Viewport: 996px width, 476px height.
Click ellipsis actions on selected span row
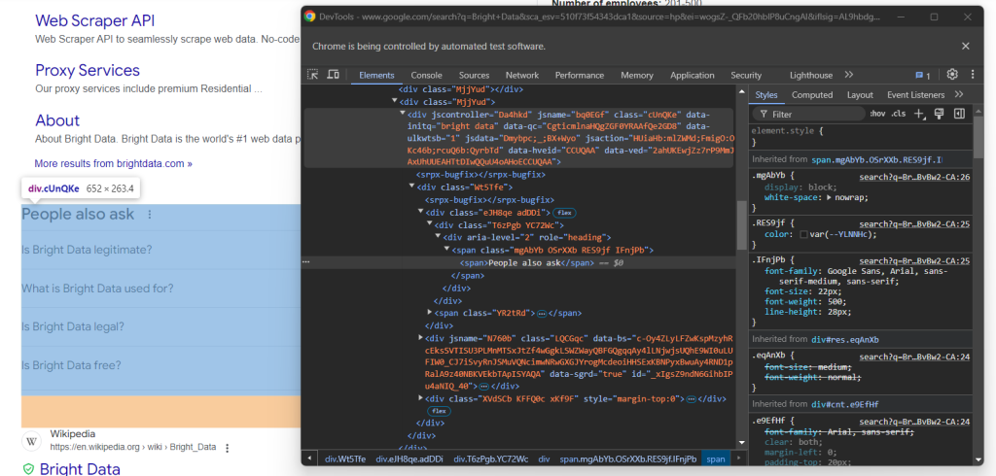tap(306, 262)
